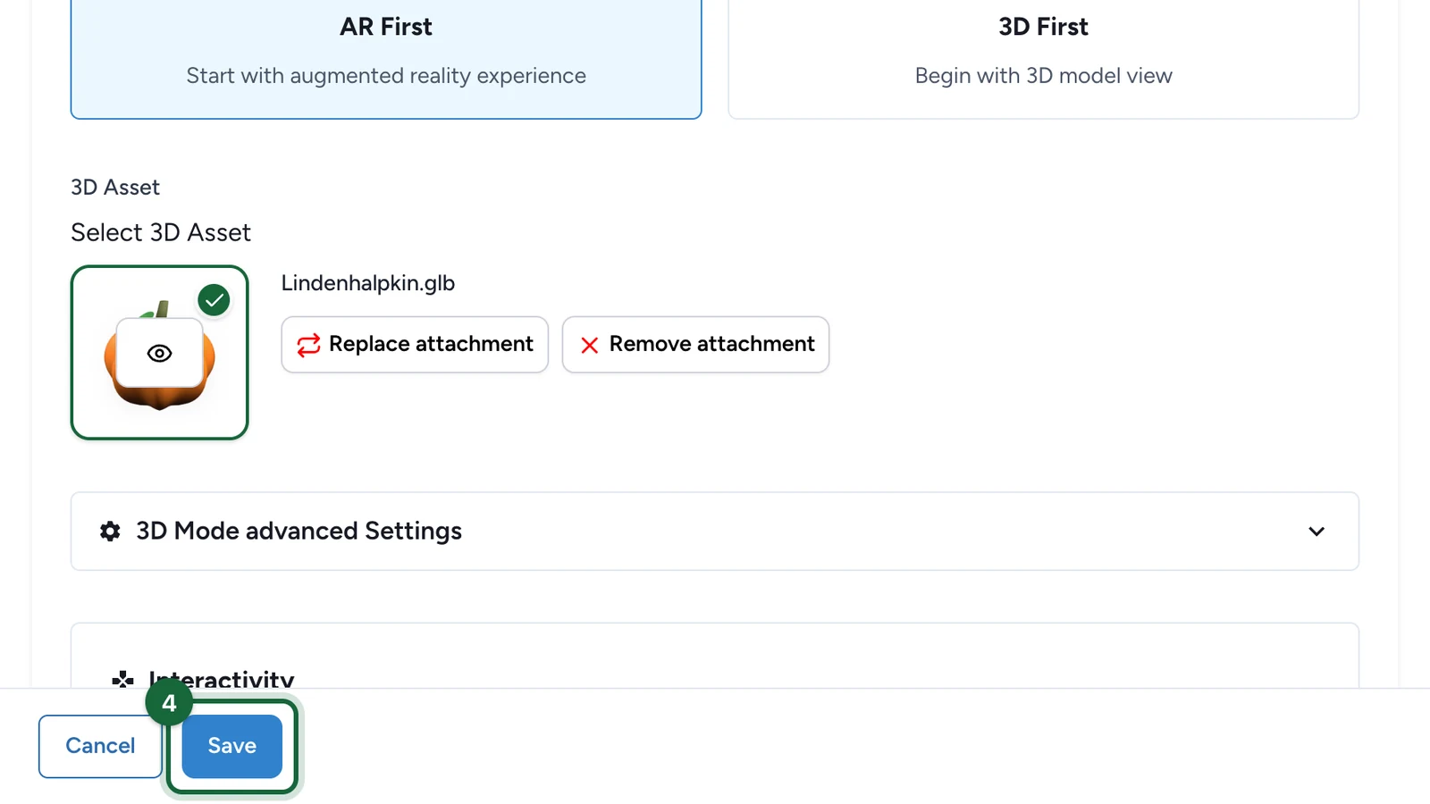
Task: Save the changes
Action: point(232,746)
